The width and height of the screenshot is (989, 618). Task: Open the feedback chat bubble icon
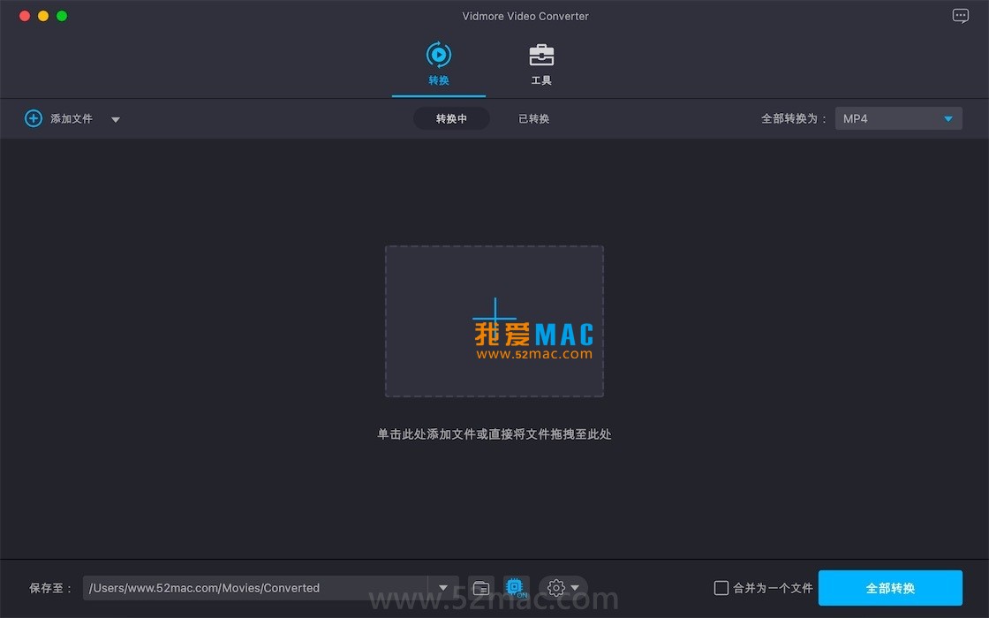coord(960,16)
